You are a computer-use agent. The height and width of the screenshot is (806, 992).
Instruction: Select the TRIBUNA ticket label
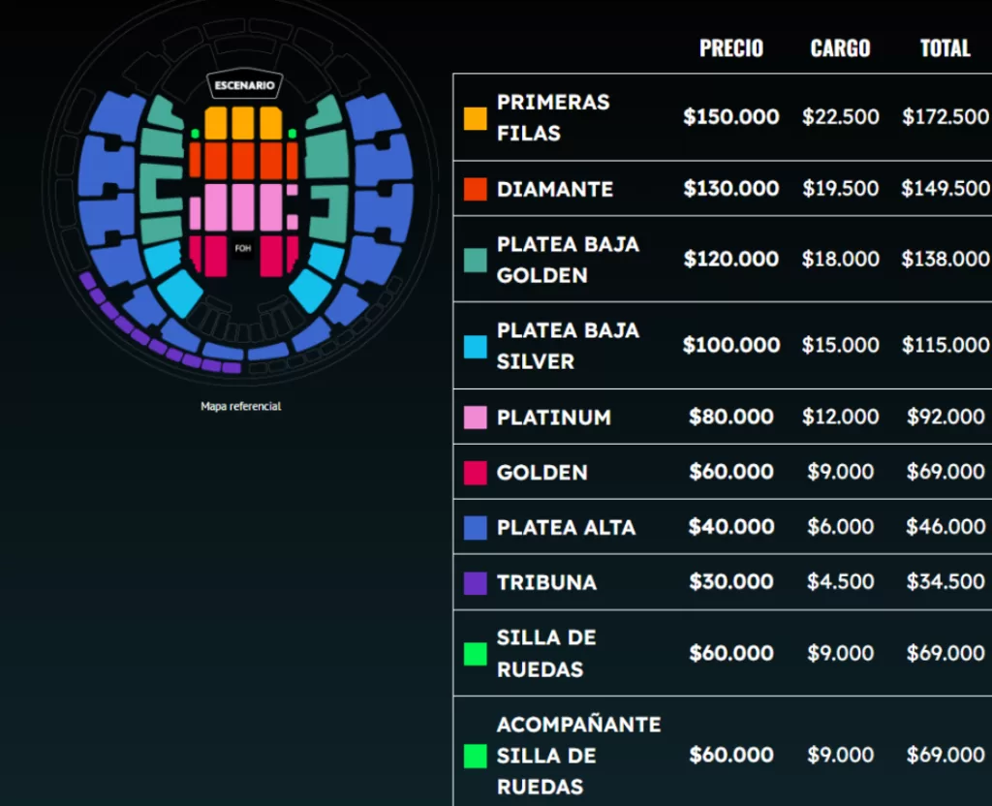pos(546,583)
